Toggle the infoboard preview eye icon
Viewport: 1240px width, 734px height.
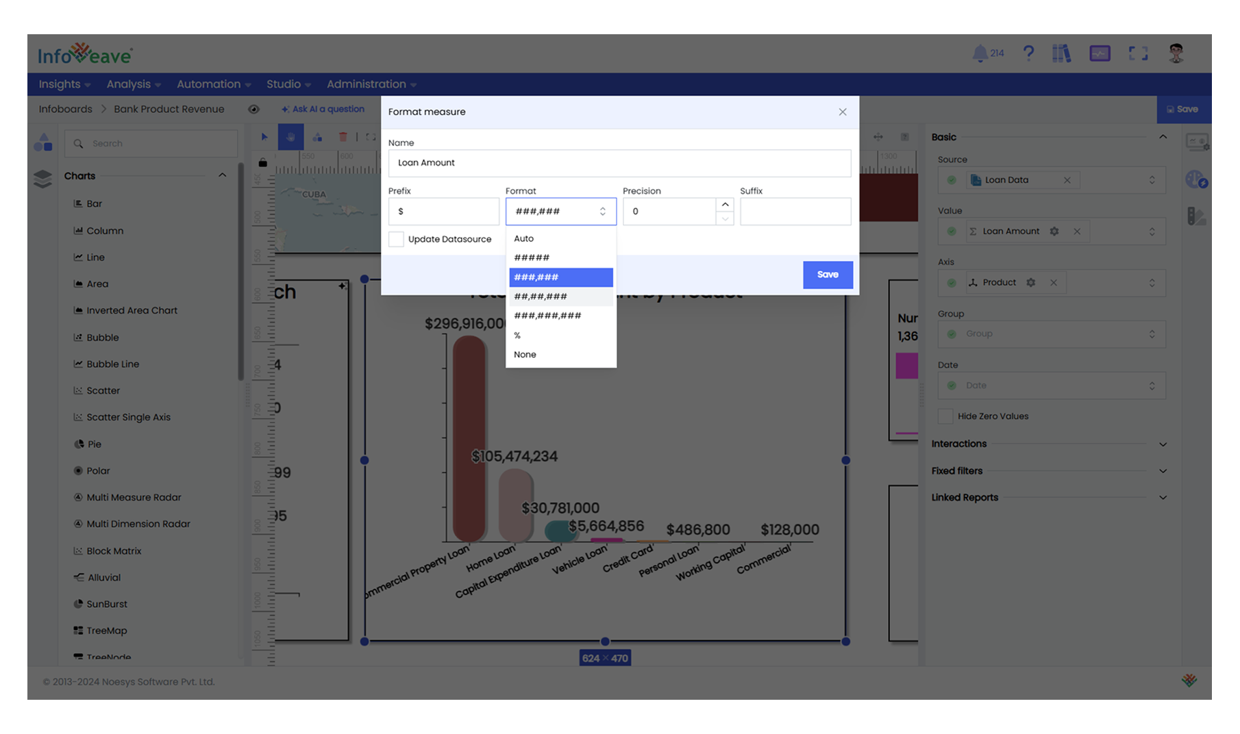coord(253,110)
